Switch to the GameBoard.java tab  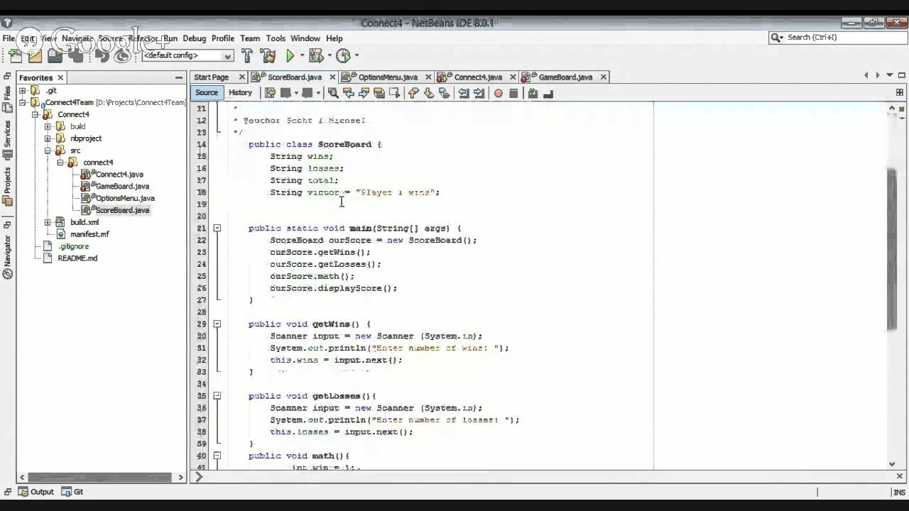pos(565,77)
